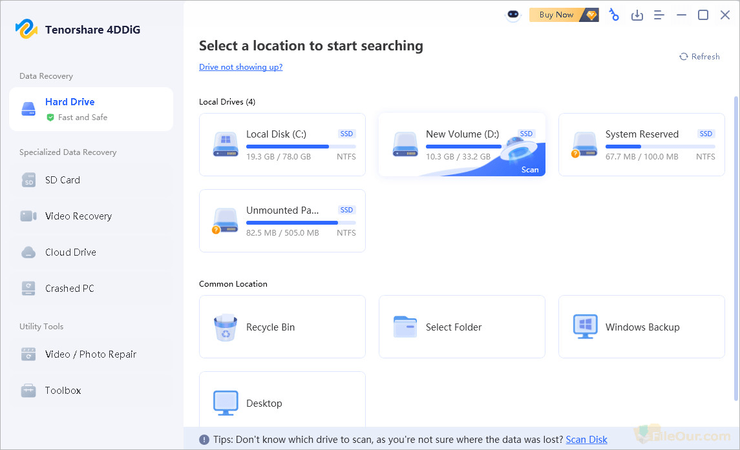Open SD Card recovery in the sidebar
The height and width of the screenshot is (450, 740).
click(91, 179)
